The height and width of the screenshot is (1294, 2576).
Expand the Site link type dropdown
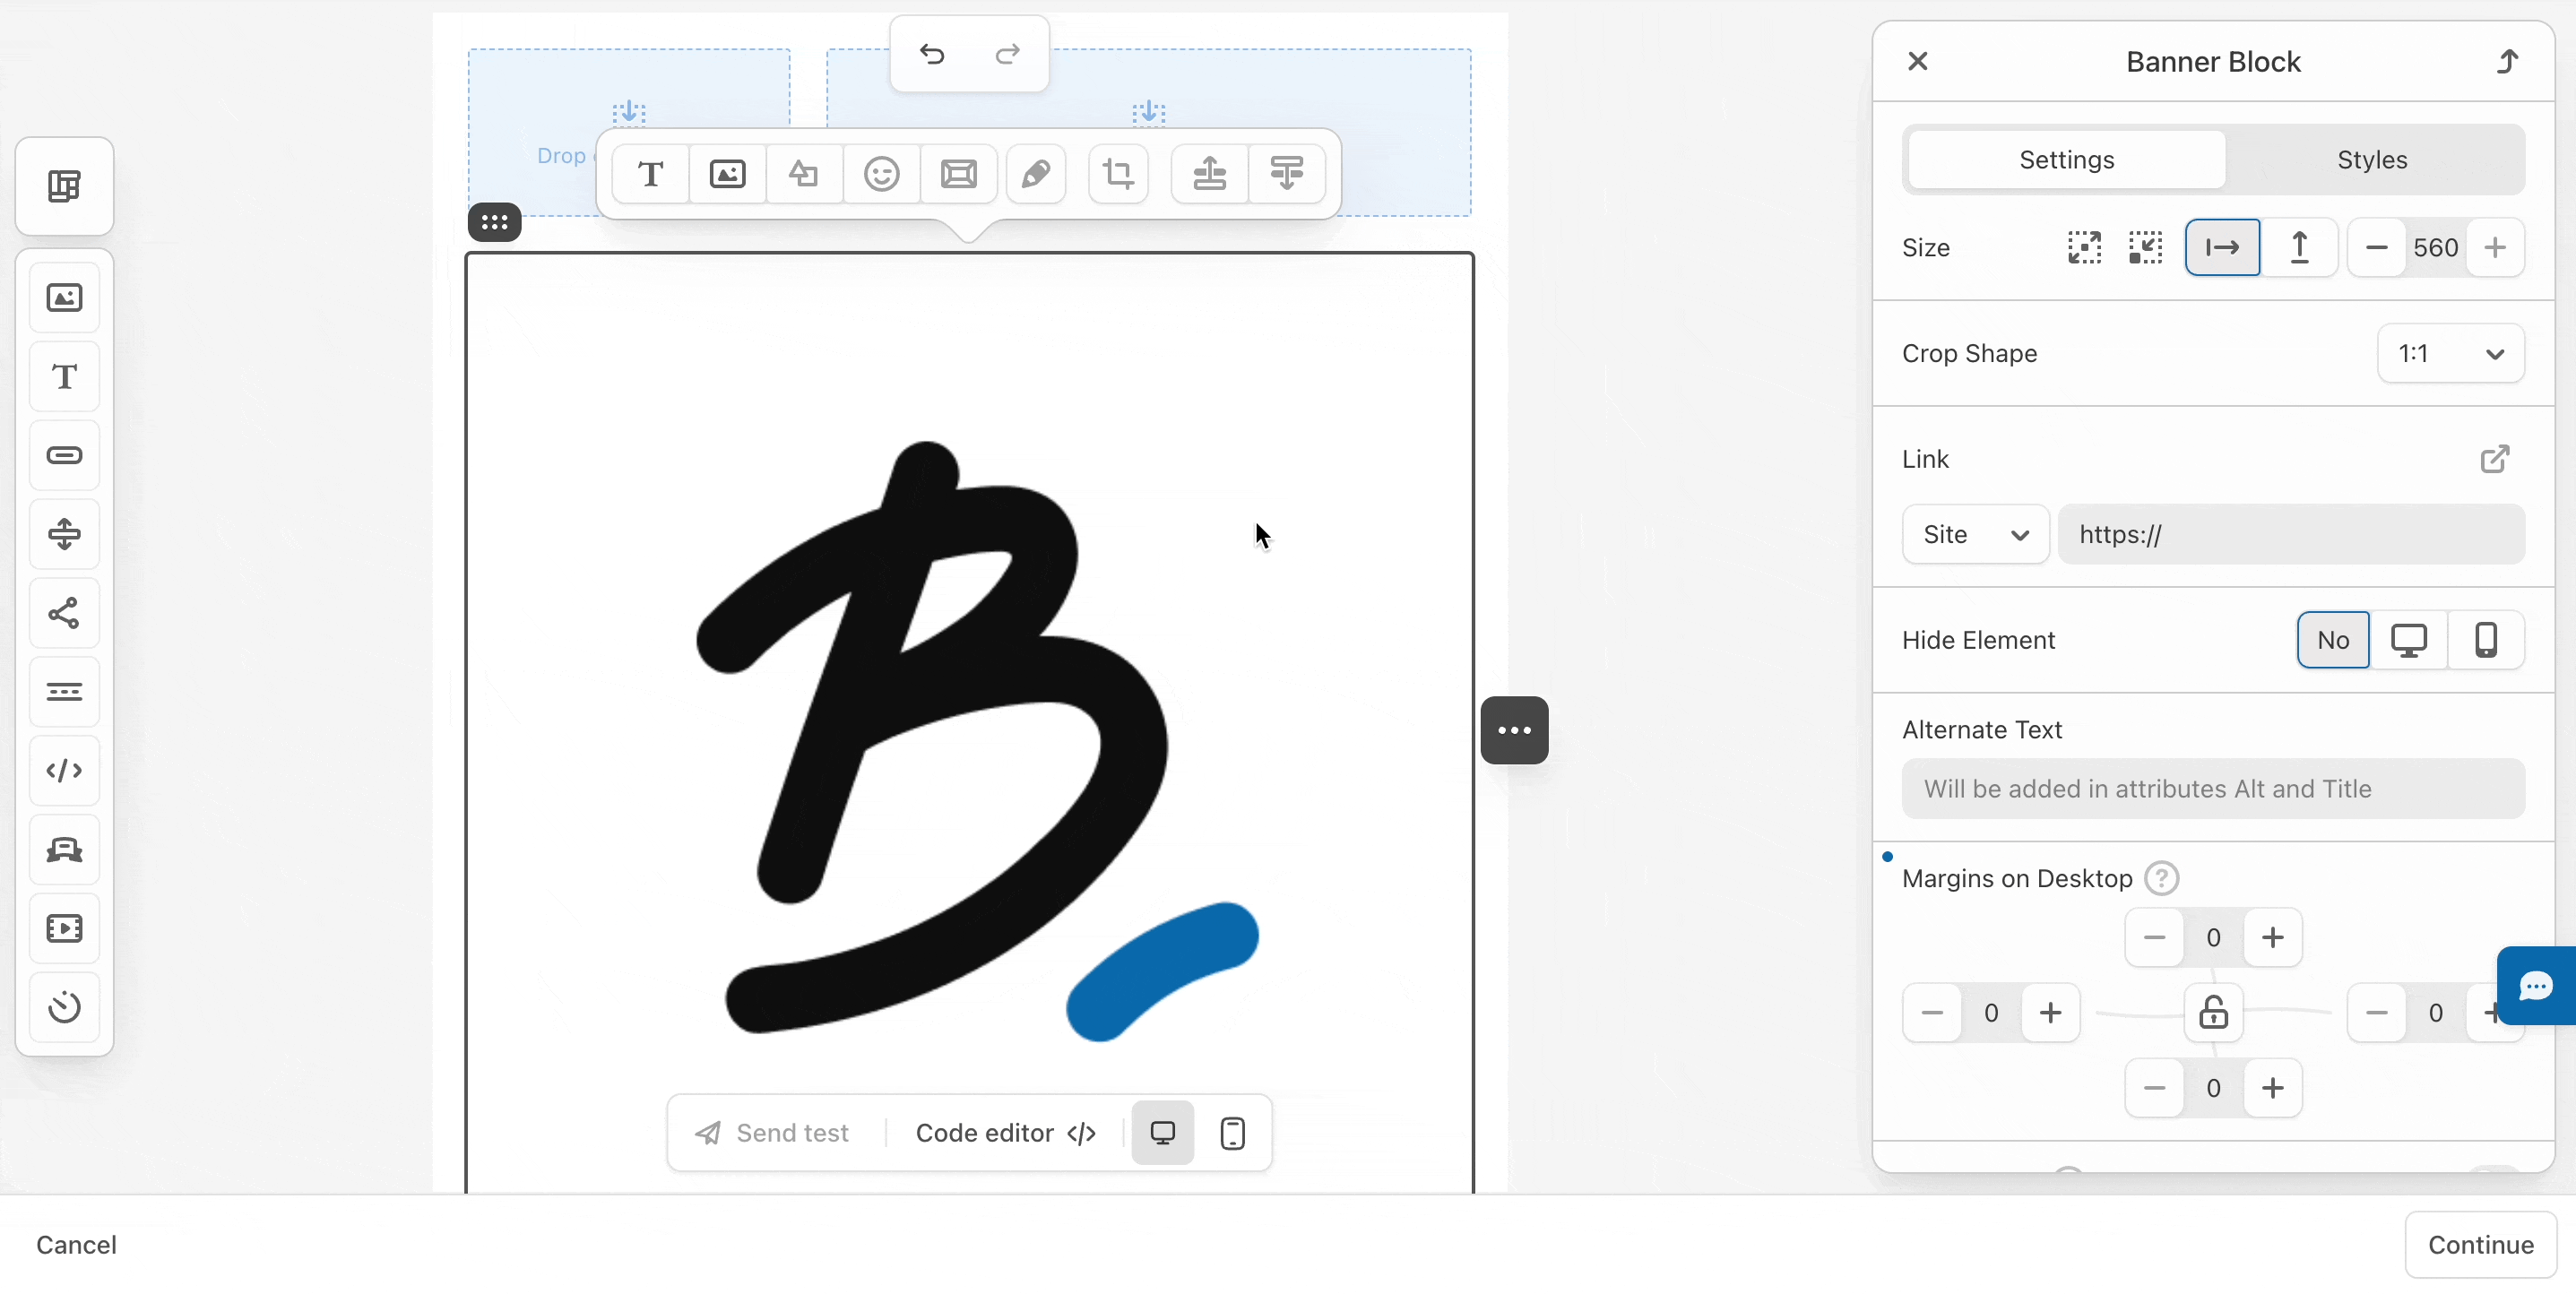1975,535
